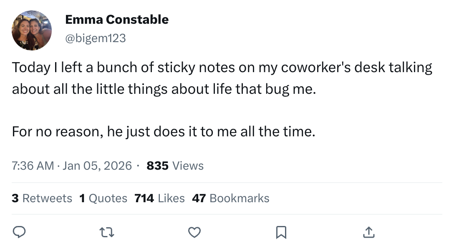Open Emma Constable's profile picture
Image resolution: width=454 pixels, height=251 pixels.
(x=32, y=30)
